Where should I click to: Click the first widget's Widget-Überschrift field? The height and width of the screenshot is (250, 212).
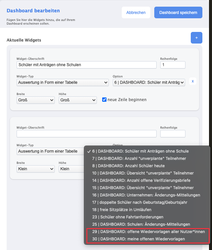86,65
